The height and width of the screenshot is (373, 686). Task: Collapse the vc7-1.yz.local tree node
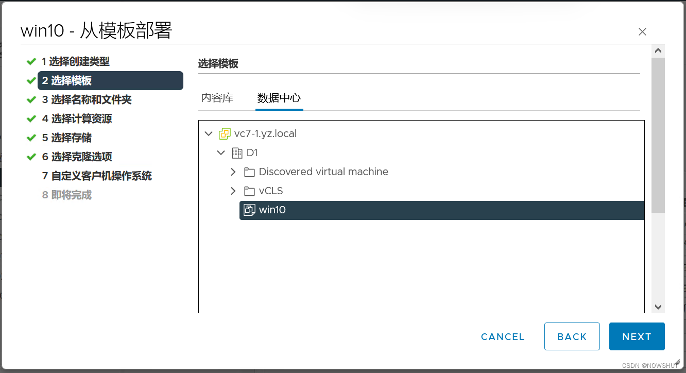[x=209, y=134]
